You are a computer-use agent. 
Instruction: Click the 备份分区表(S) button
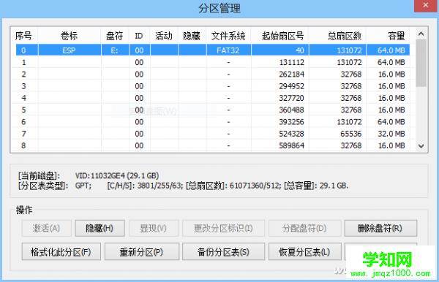(x=223, y=252)
